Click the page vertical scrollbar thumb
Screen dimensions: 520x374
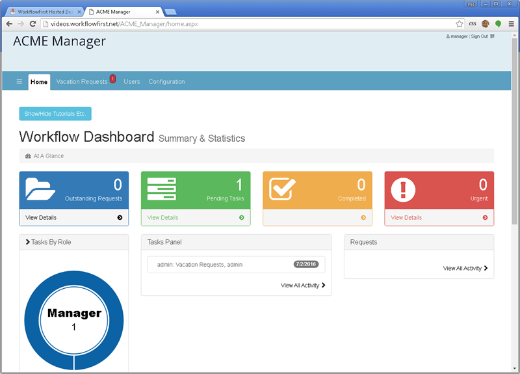click(515, 131)
